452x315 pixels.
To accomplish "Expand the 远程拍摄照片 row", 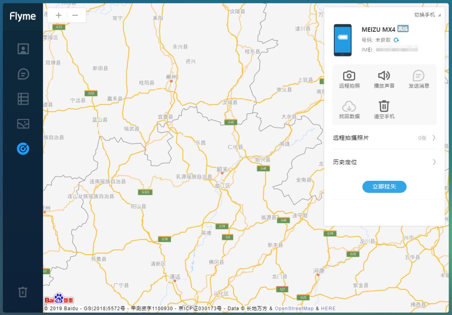I will [384, 138].
